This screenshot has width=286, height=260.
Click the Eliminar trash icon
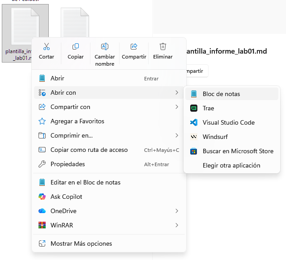(x=163, y=47)
